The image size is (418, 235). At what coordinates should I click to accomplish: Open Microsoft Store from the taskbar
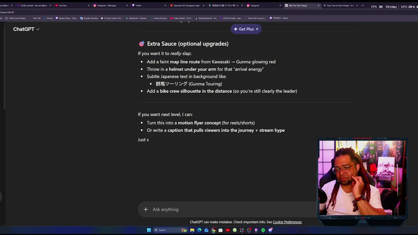click(x=220, y=230)
